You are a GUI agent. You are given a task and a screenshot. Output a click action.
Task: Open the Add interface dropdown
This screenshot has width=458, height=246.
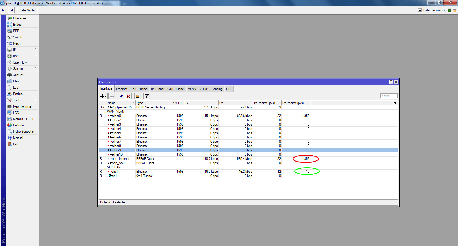pos(103,96)
